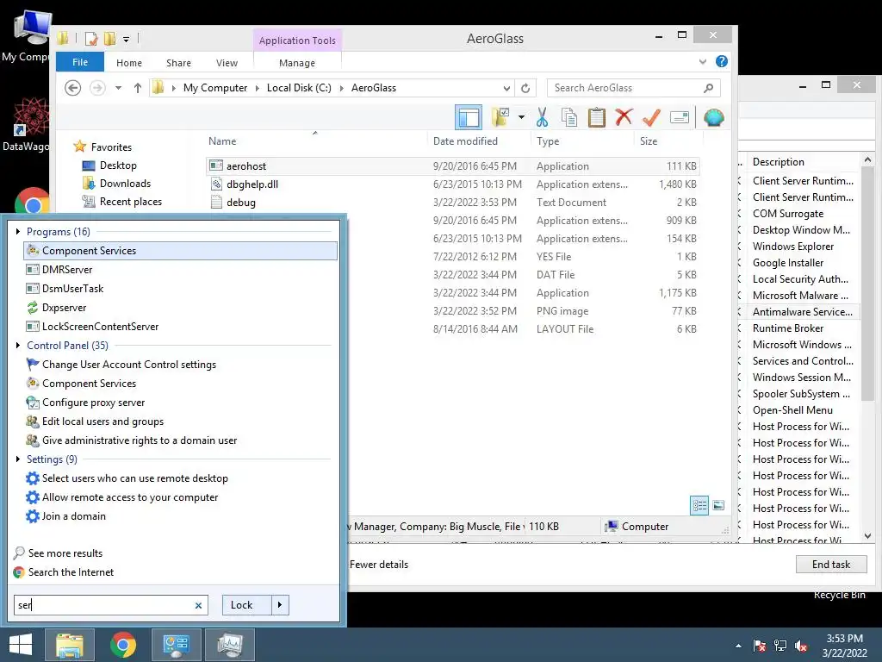882x662 pixels.
Task: Go back with the Back arrow
Action: pos(72,88)
